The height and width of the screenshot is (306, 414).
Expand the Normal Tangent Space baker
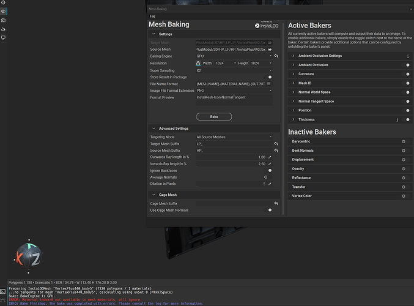(x=293, y=101)
